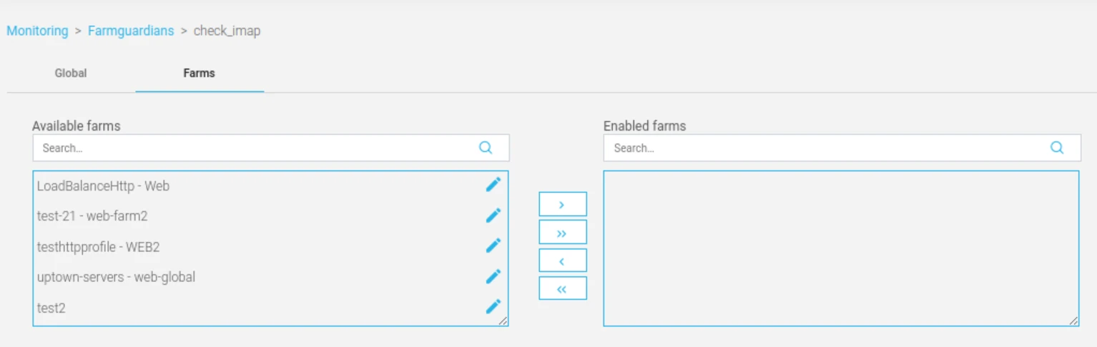Viewport: 1097px width, 347px height.
Task: Edit the test2 farm with pencil icon
Action: (493, 307)
